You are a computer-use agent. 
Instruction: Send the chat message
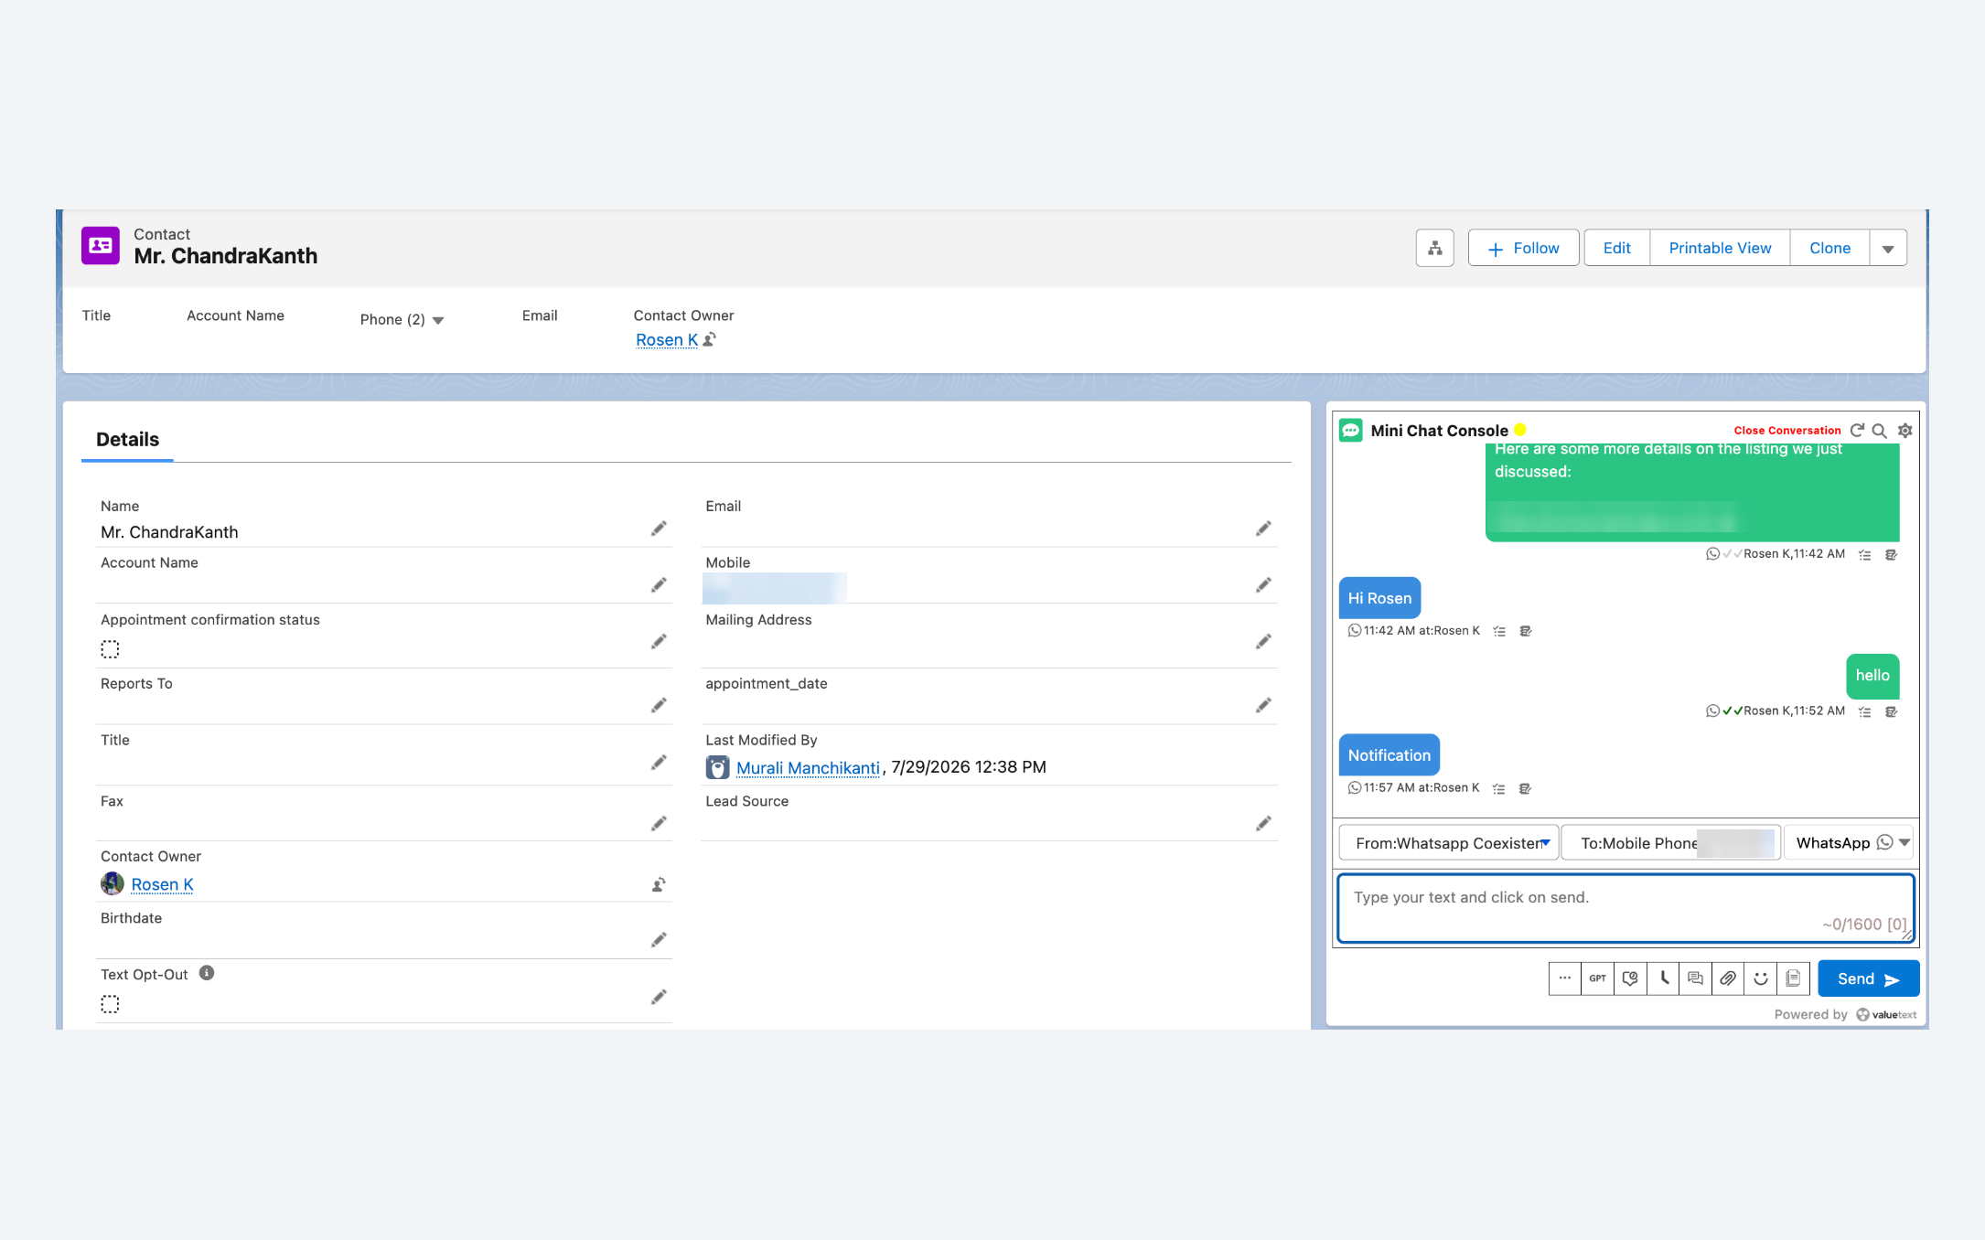(1868, 978)
